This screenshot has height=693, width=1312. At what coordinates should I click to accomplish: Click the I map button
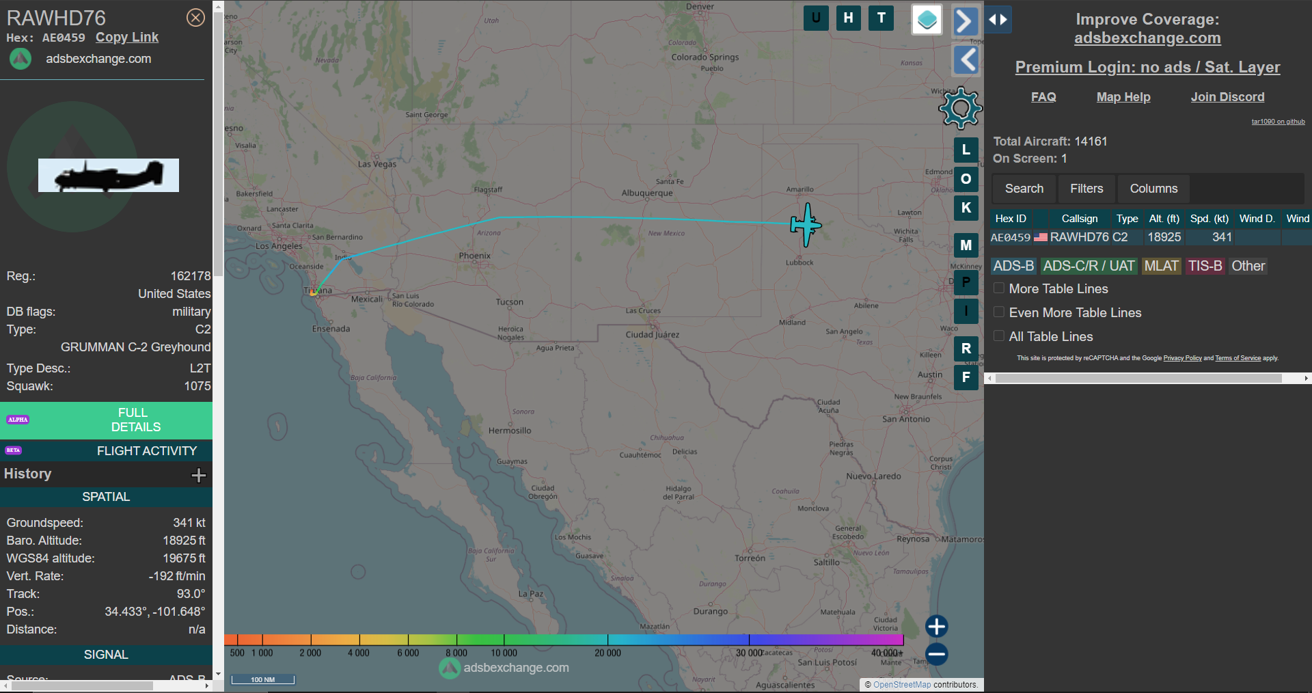(x=966, y=311)
